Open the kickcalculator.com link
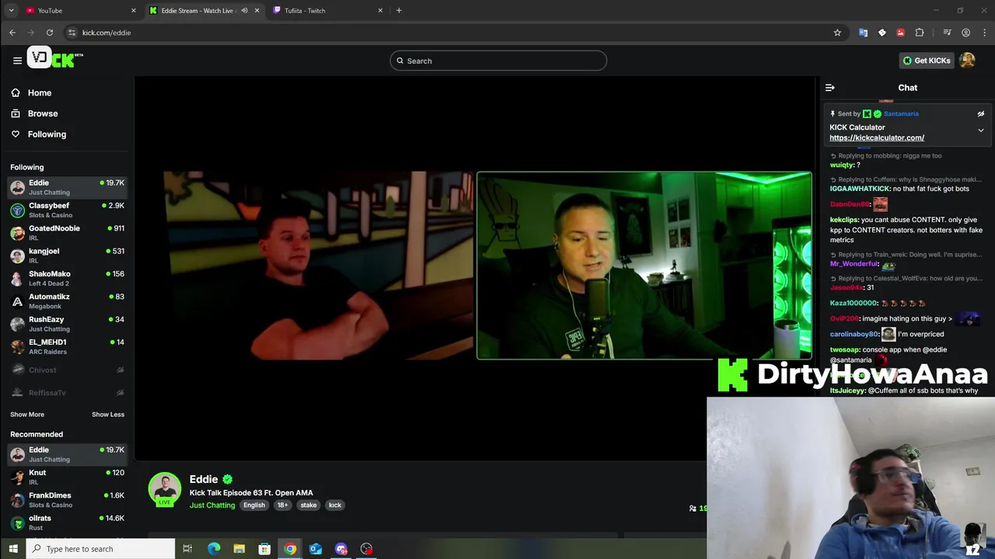This screenshot has width=995, height=559. pos(877,137)
